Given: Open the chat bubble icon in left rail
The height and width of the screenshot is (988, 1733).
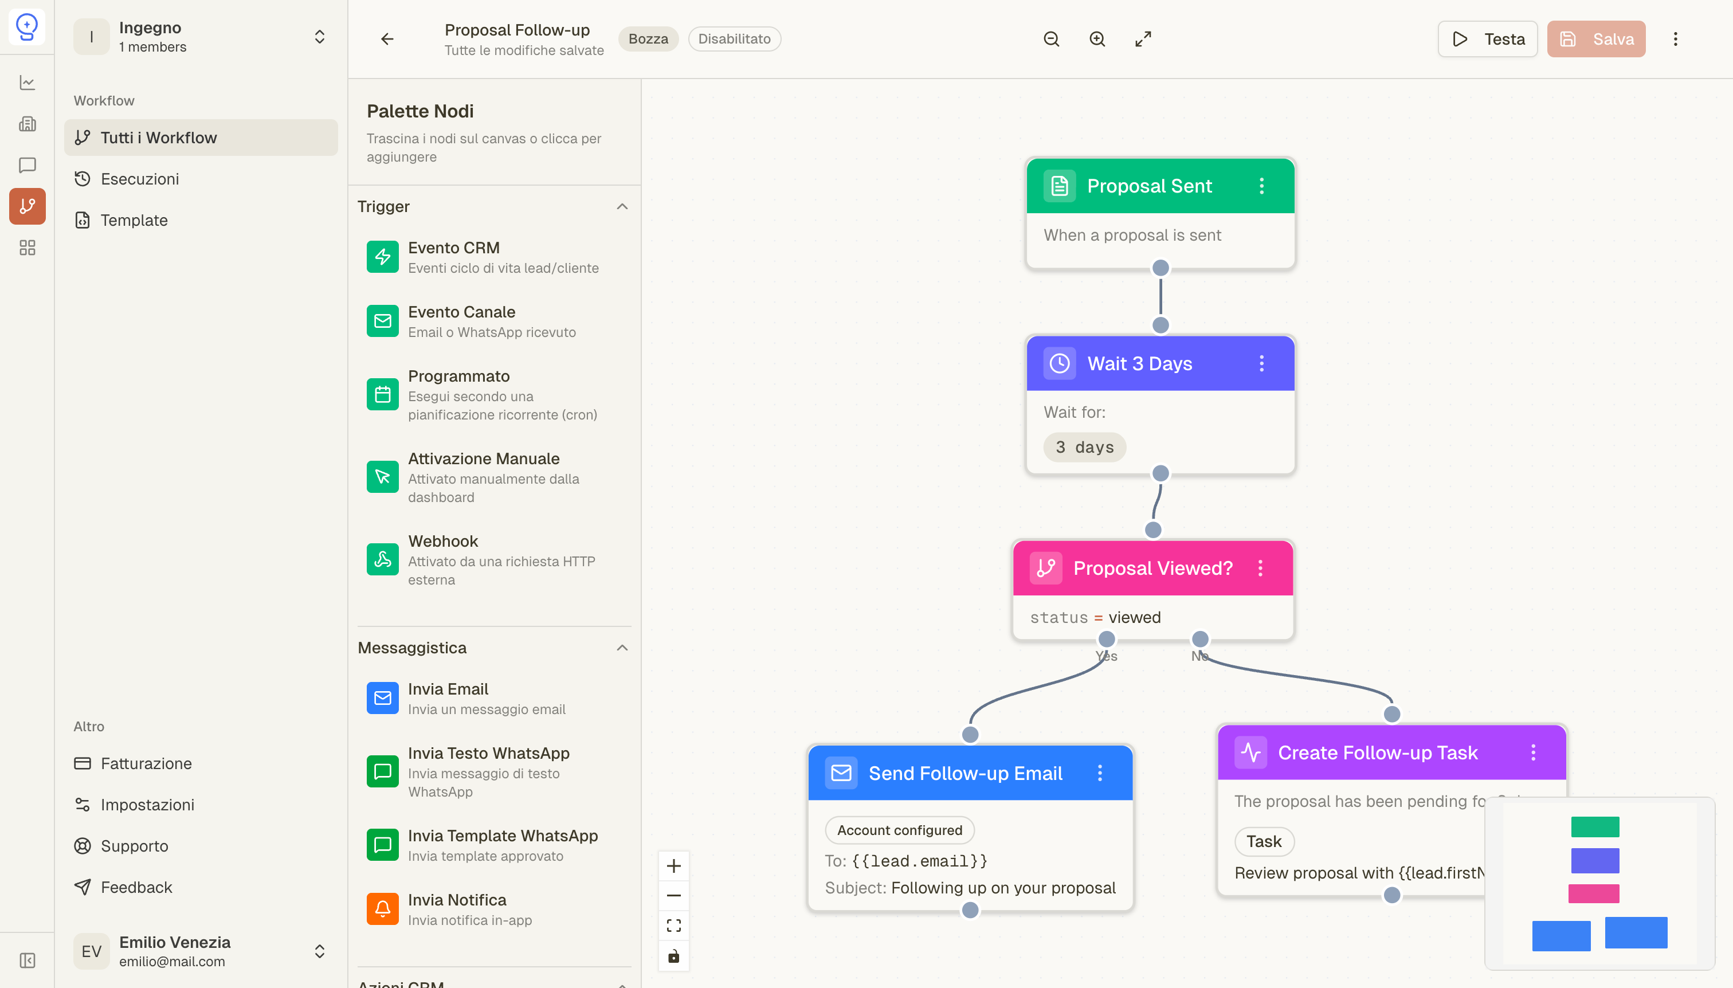Looking at the screenshot, I should [27, 165].
